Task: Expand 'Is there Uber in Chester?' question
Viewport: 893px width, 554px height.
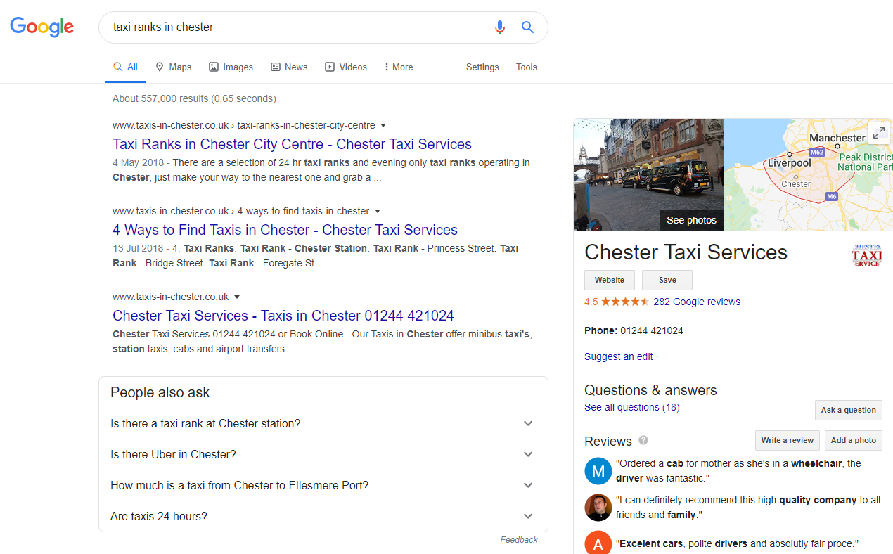Action: (x=323, y=455)
